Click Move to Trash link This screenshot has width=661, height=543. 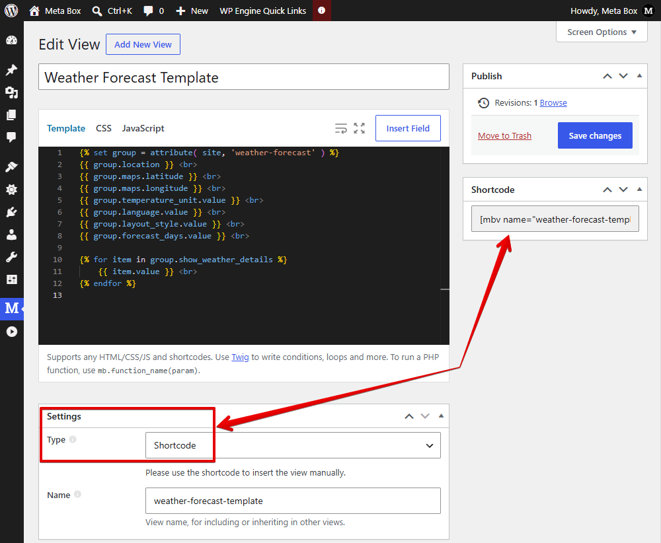(504, 135)
